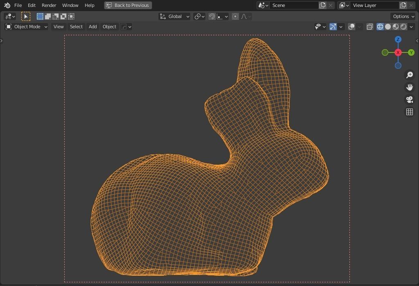Toggle the camera view icon
419x286 pixels.
click(x=409, y=100)
